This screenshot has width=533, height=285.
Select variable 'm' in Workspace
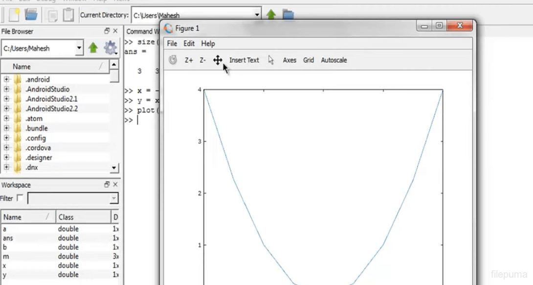pyautogui.click(x=60, y=257)
